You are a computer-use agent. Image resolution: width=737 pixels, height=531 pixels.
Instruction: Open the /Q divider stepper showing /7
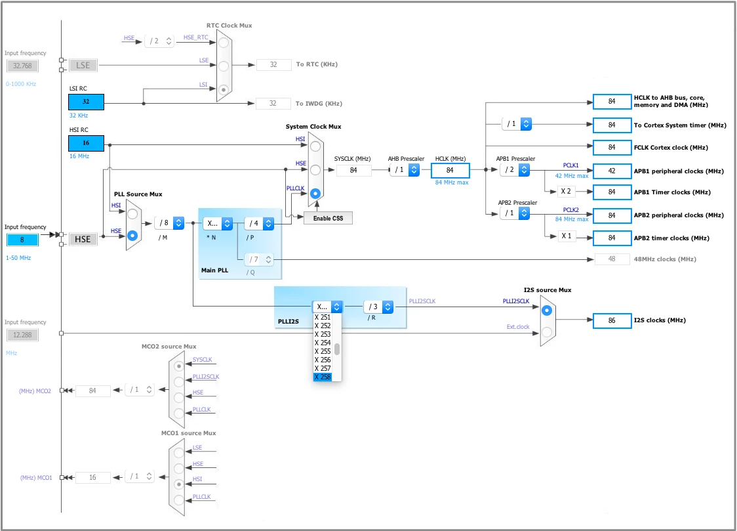point(260,259)
